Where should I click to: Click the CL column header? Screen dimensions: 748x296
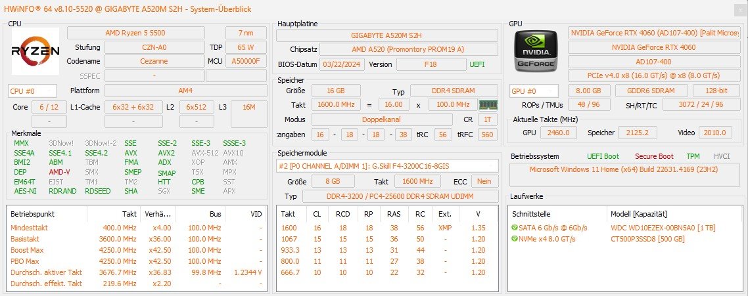pyautogui.click(x=317, y=214)
